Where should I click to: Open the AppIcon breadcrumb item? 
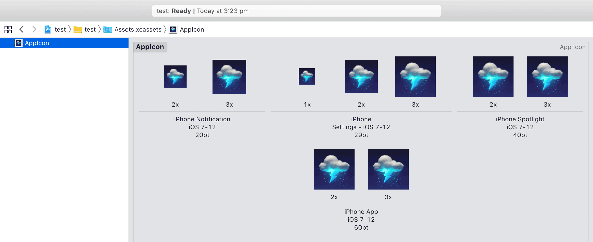click(x=192, y=29)
